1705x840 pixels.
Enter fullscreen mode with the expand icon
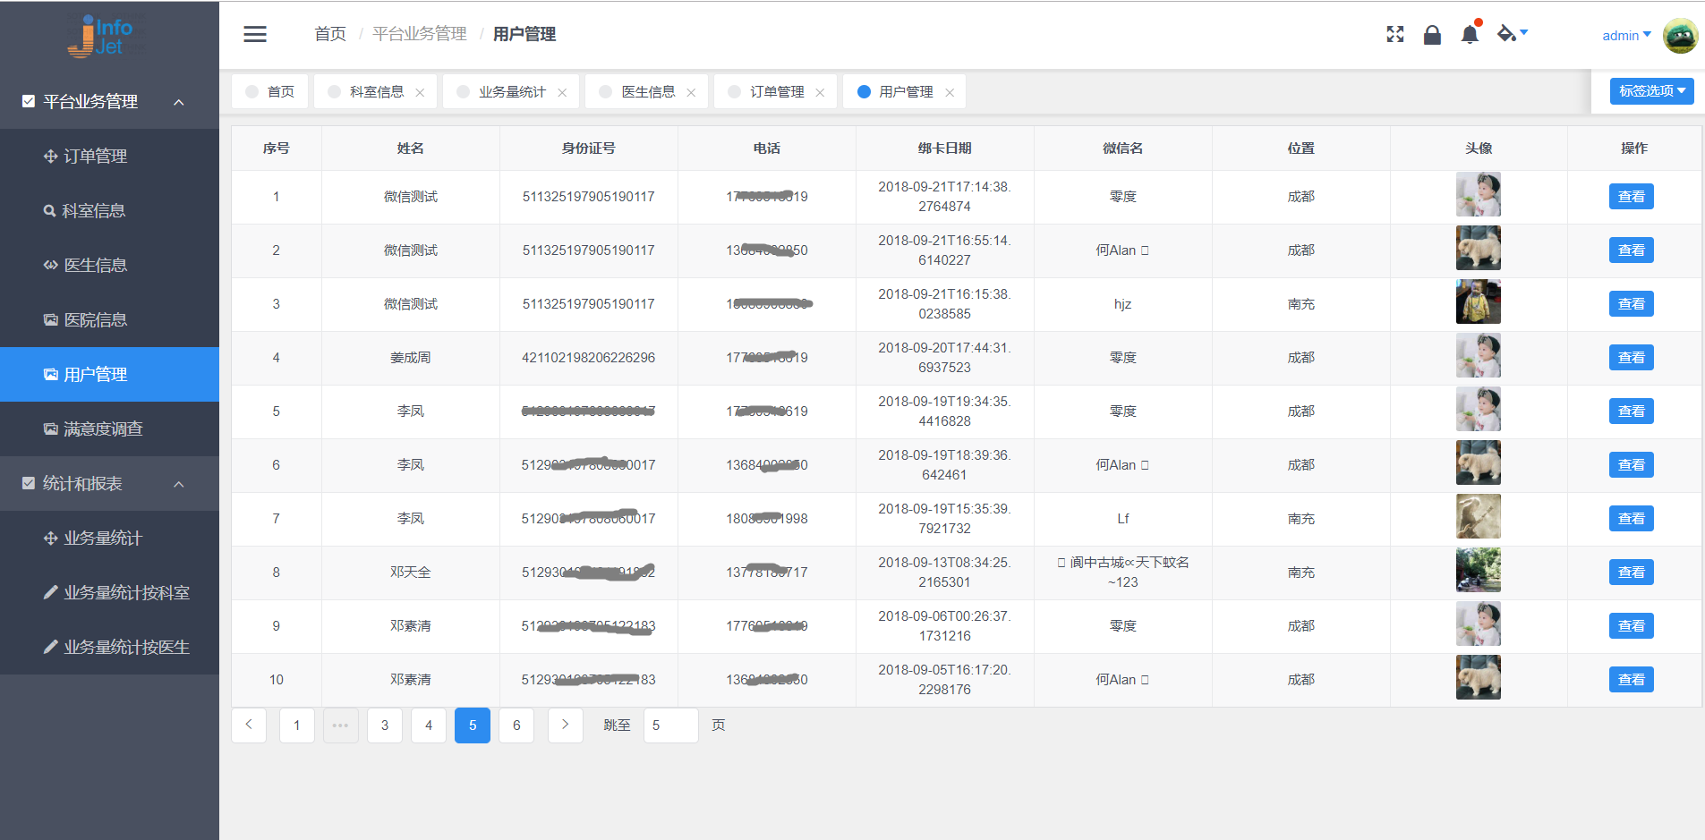coord(1394,35)
